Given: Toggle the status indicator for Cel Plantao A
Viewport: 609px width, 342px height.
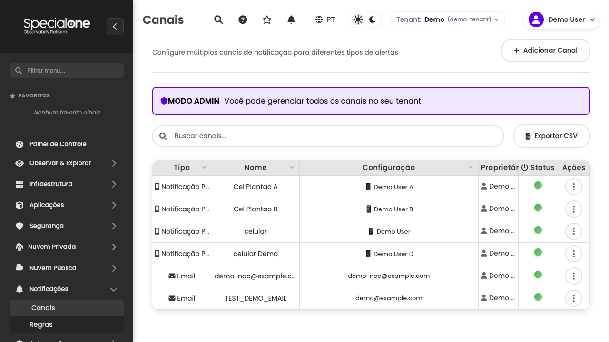Looking at the screenshot, I should coord(538,185).
